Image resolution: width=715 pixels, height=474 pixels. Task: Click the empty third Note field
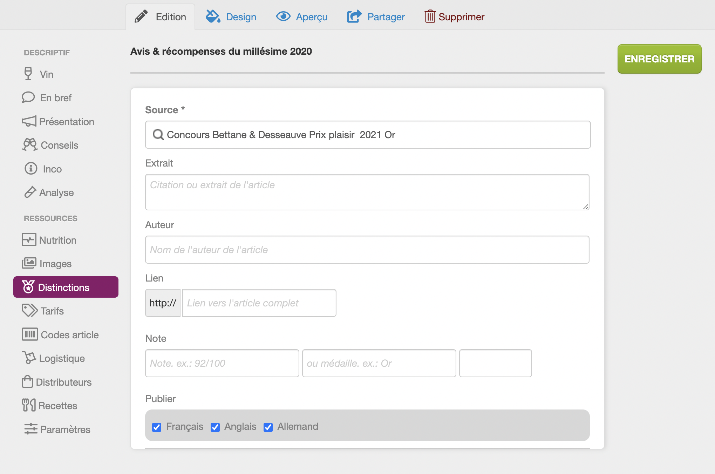[496, 363]
